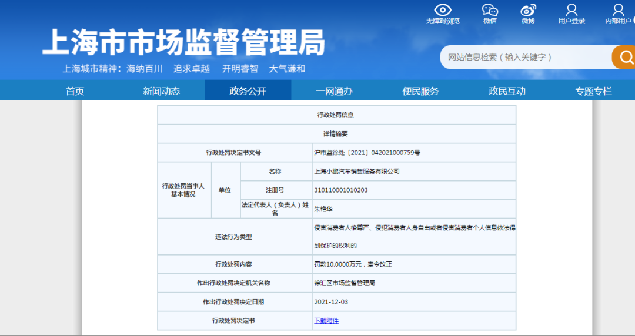Click the accessibility browsing eye icon

click(x=442, y=11)
